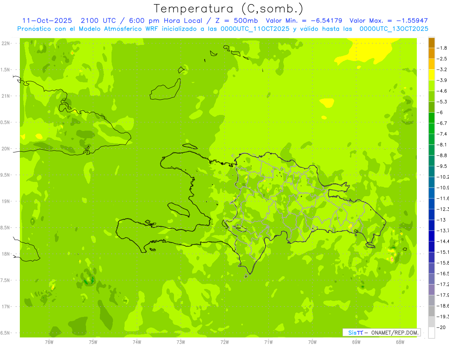Click the '-3.2' colorbar value

coord(443,70)
